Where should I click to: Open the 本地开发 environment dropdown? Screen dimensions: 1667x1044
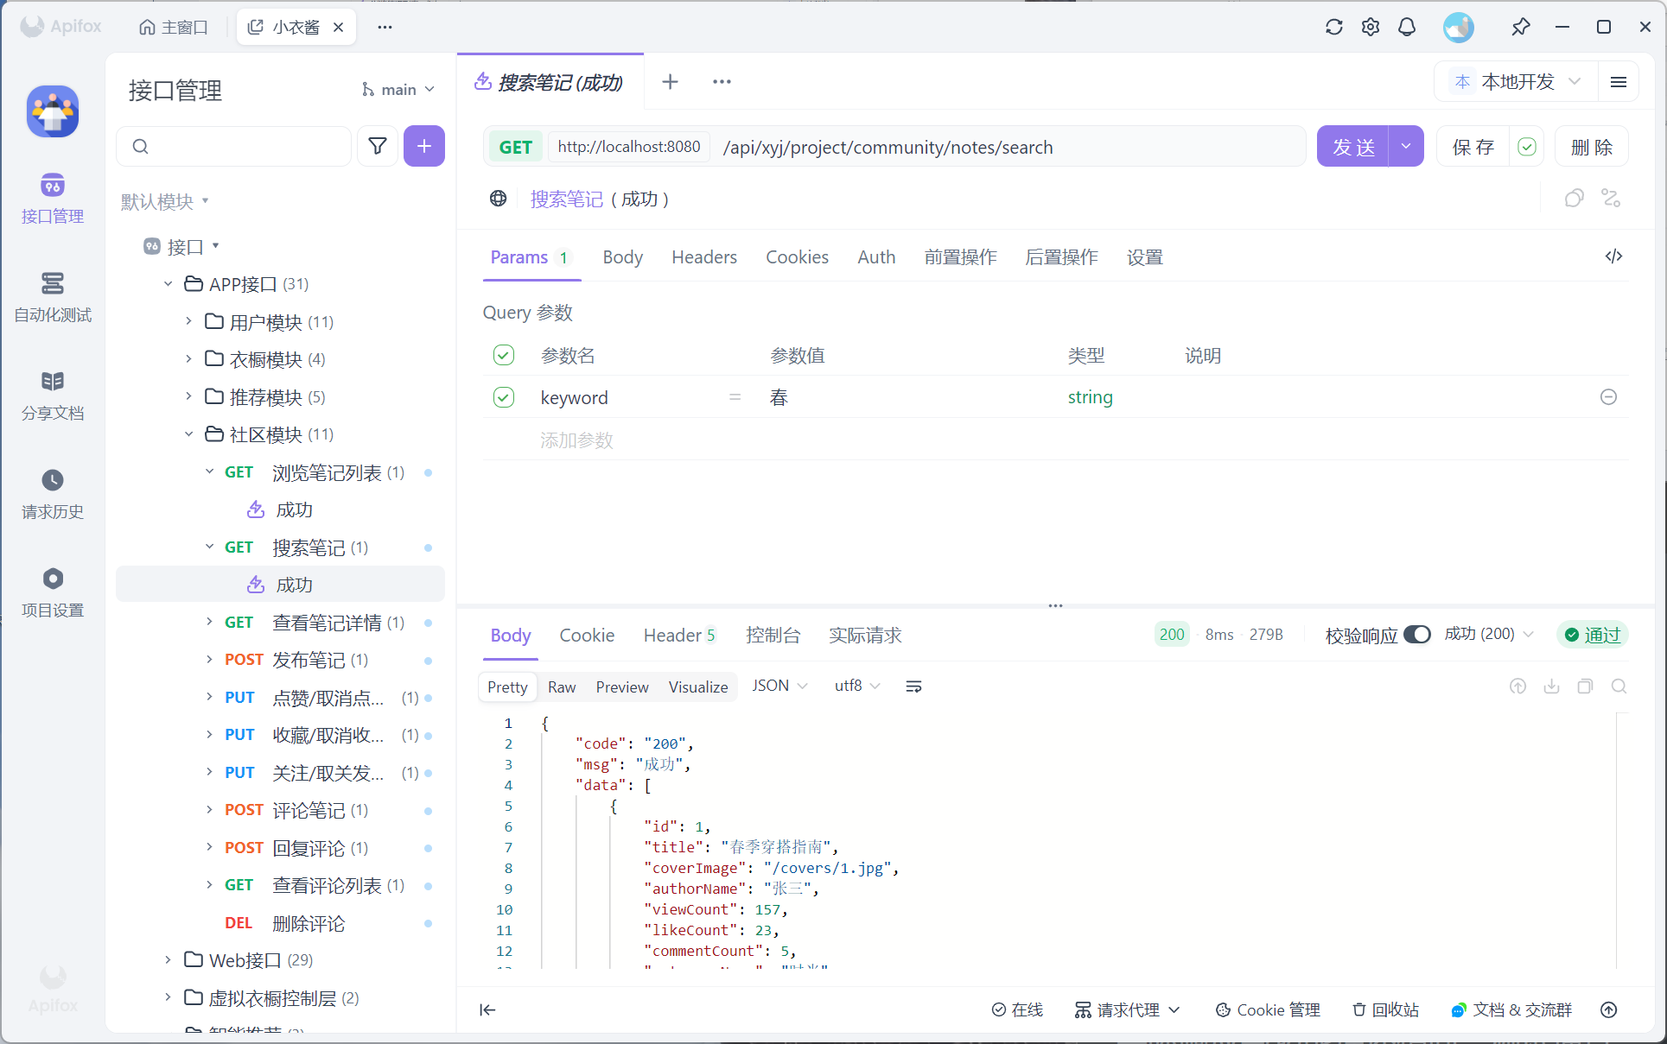pos(1518,82)
